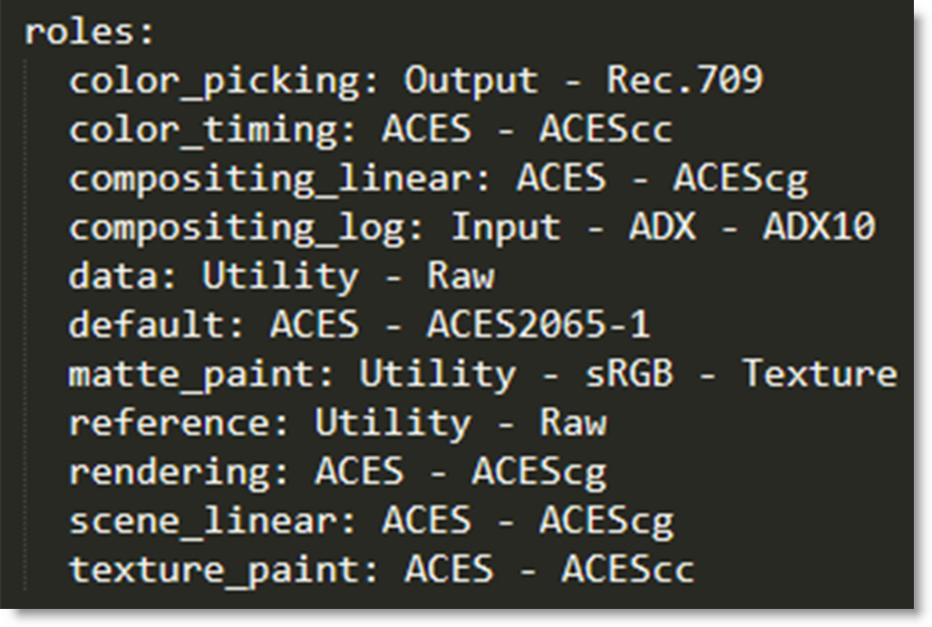This screenshot has width=932, height=627.
Task: Click "ACEScc" on the texture_paint line
Action: (x=628, y=570)
